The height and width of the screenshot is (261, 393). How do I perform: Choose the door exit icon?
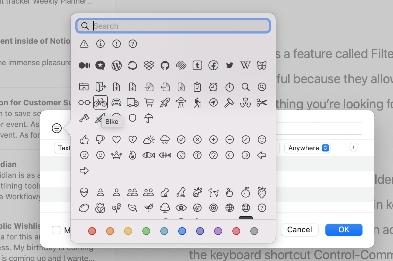(100, 87)
